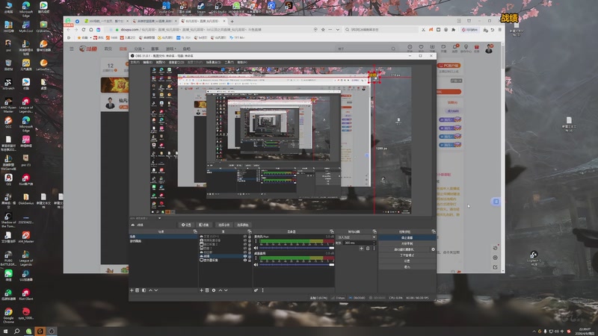598x336 pixels.
Task: Toggle lock on highlighted source row
Action: point(250,256)
